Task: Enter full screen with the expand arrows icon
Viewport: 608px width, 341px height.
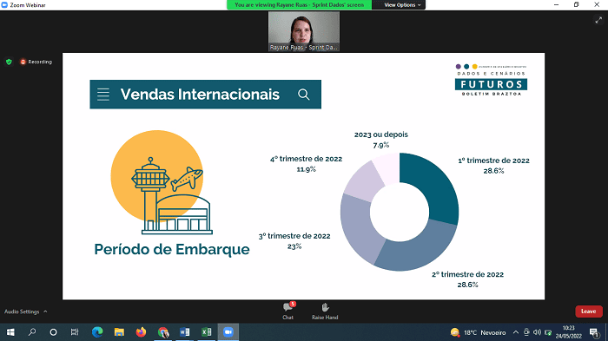Action: [x=598, y=20]
